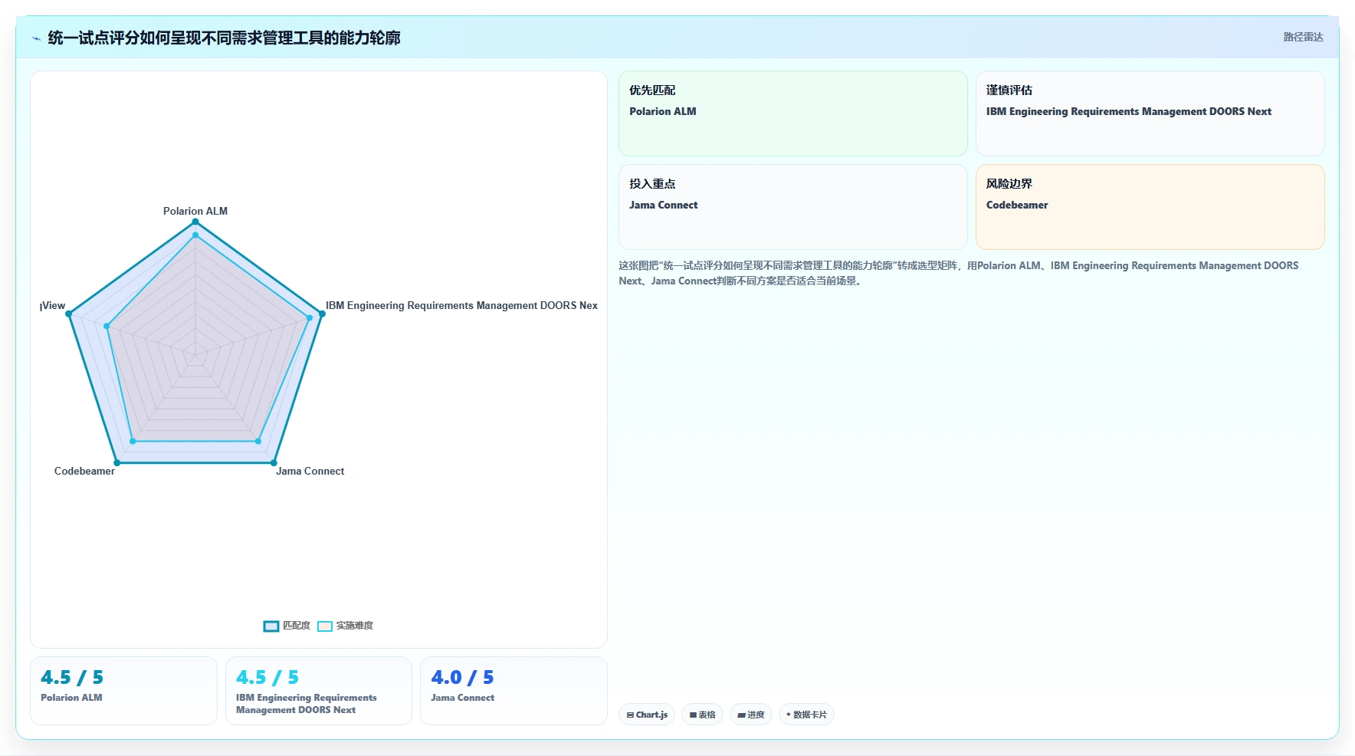Click the 优先匹配 card heading
This screenshot has height=756, width=1355.
click(x=652, y=90)
